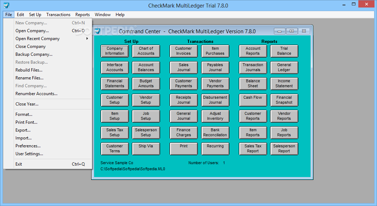The width and height of the screenshot is (377, 206).
Task: Open the Receipts Journal
Action: 184,100
